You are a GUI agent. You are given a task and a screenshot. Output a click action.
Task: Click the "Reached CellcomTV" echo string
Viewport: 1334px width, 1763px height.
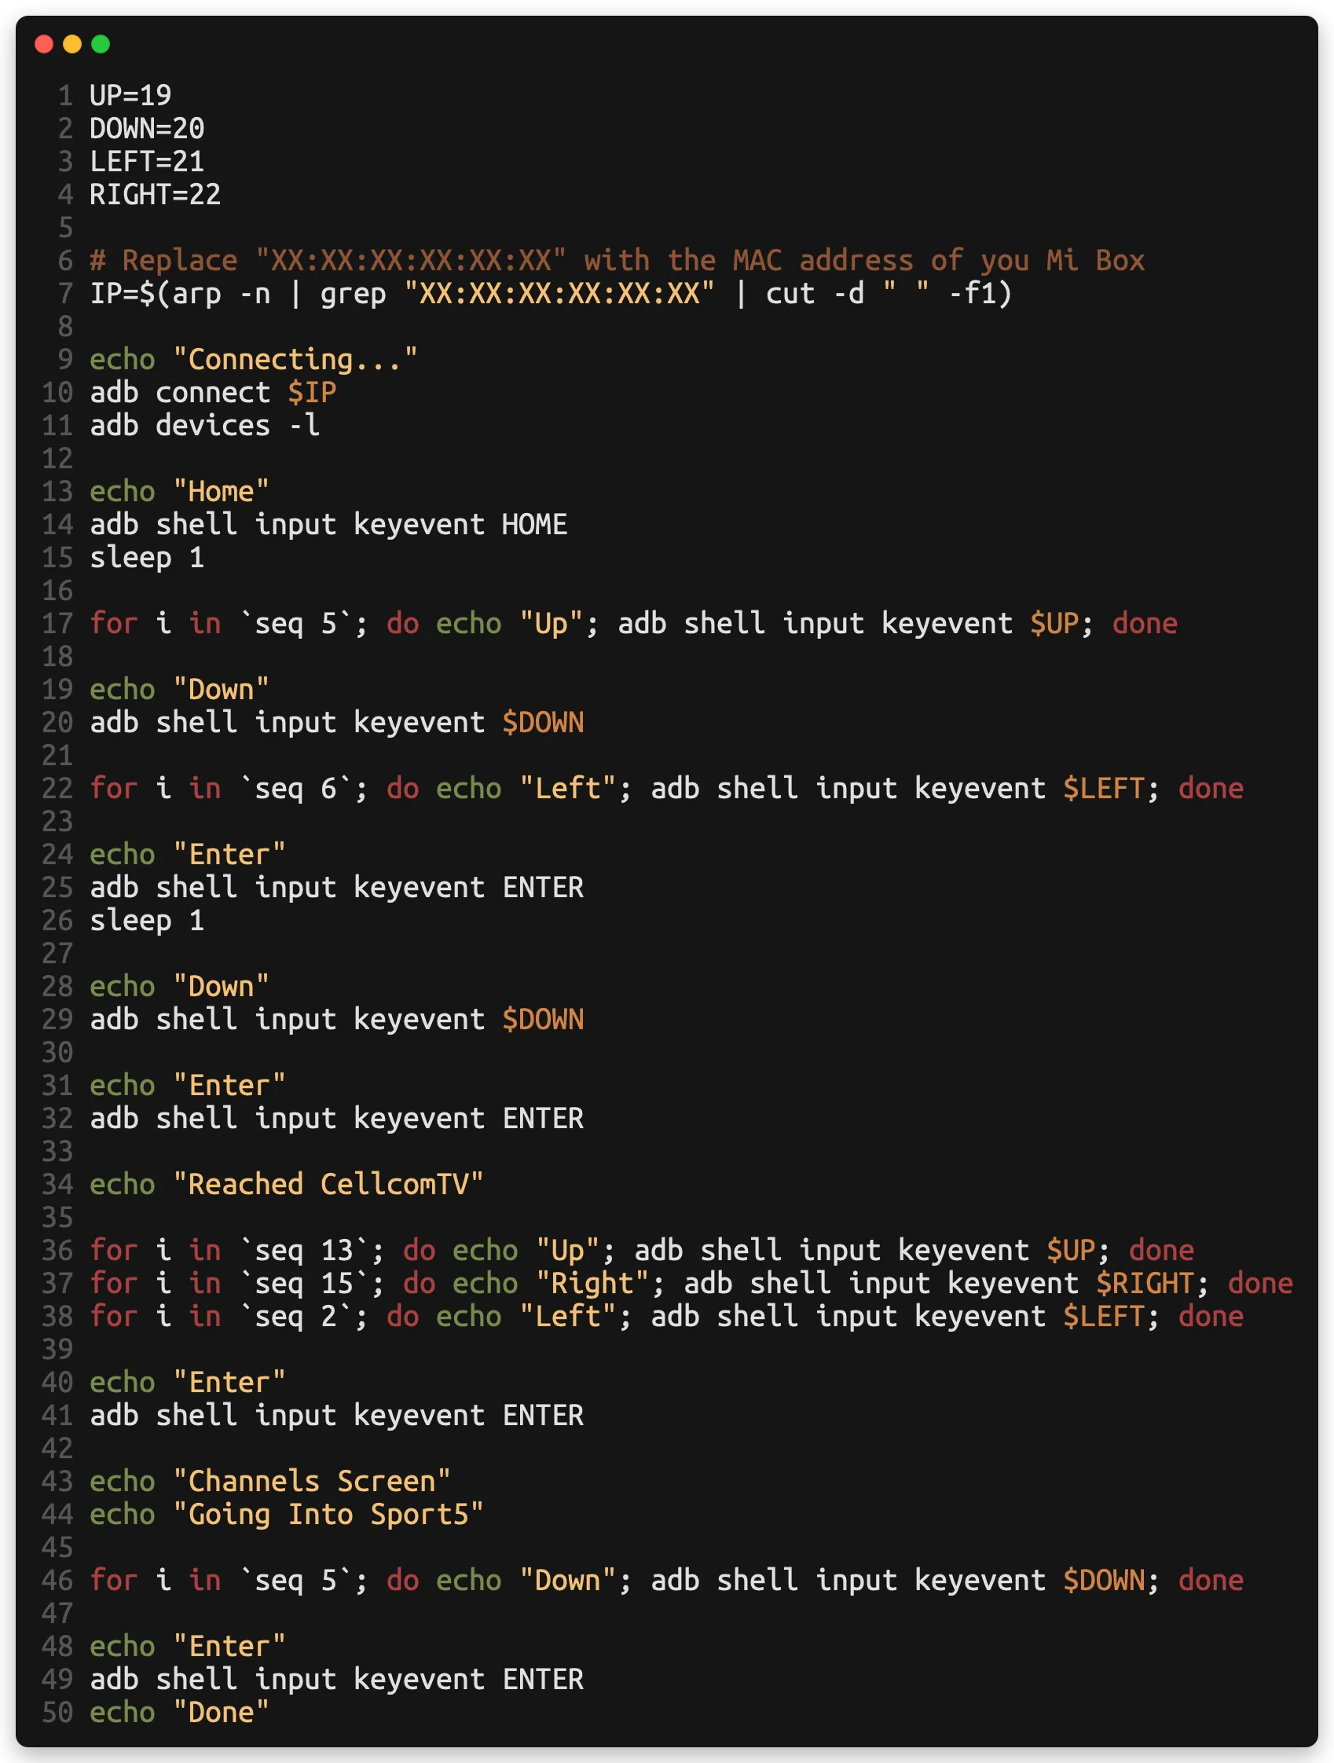tap(328, 1184)
